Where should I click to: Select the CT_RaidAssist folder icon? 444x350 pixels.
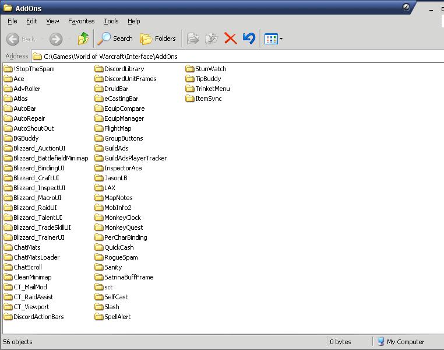(8, 297)
